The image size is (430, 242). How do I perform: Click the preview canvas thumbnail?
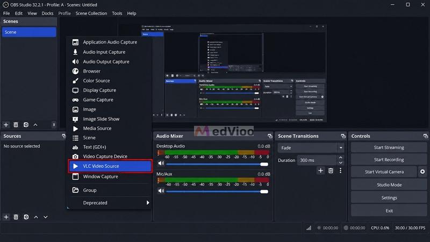pyautogui.click(x=233, y=73)
